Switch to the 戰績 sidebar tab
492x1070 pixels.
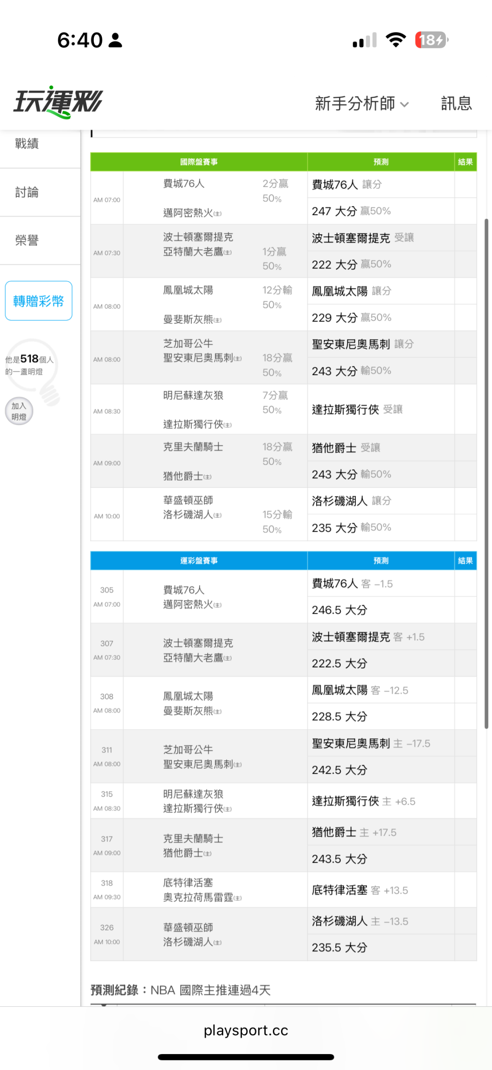(x=27, y=144)
